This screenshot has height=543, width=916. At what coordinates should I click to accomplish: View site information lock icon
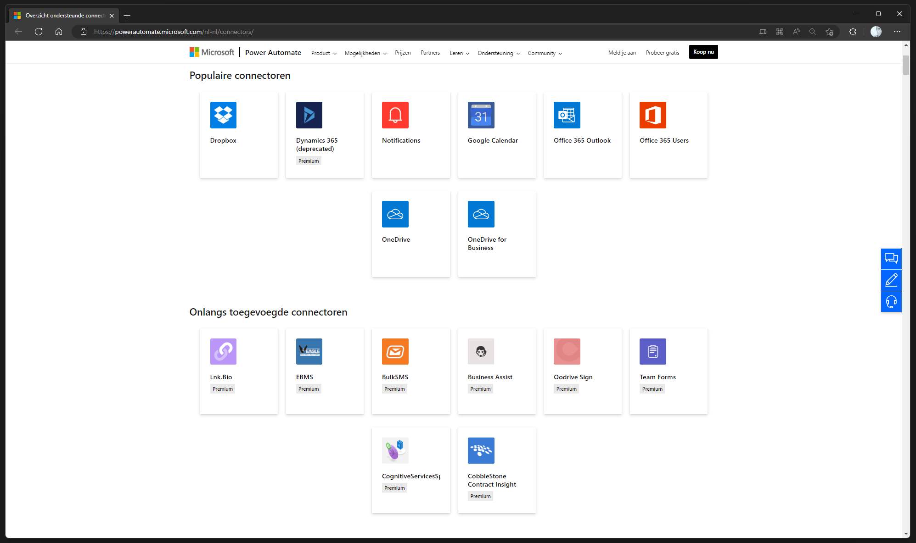pyautogui.click(x=84, y=32)
